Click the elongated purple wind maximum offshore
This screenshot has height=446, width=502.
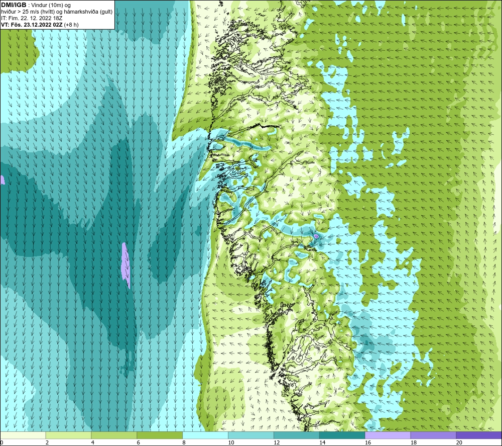(125, 265)
